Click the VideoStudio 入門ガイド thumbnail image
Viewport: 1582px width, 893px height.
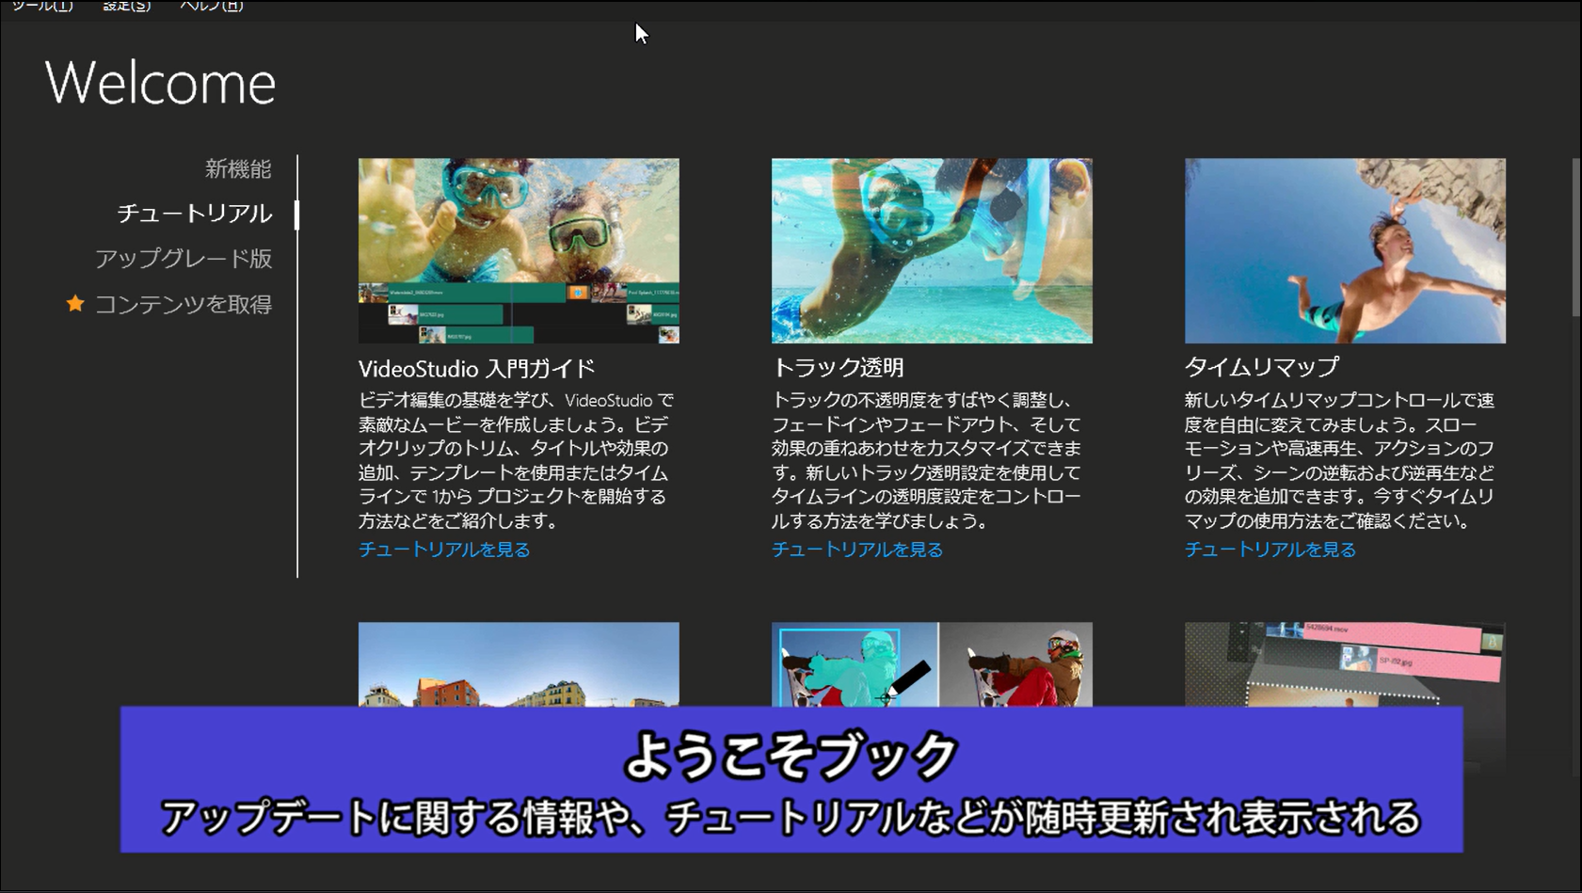(x=519, y=250)
